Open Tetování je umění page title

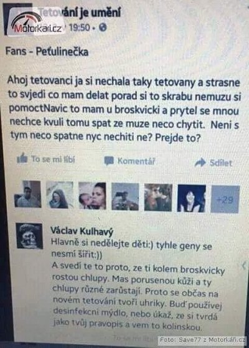pyautogui.click(x=80, y=12)
